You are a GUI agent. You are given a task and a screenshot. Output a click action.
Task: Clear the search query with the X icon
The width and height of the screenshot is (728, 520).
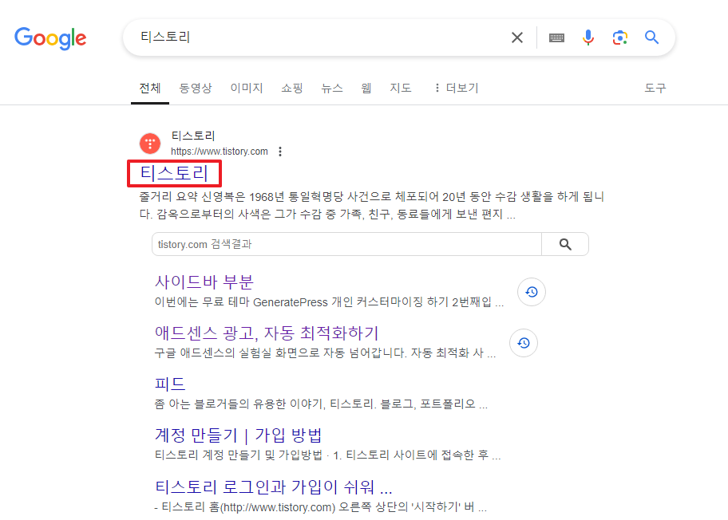pyautogui.click(x=516, y=37)
